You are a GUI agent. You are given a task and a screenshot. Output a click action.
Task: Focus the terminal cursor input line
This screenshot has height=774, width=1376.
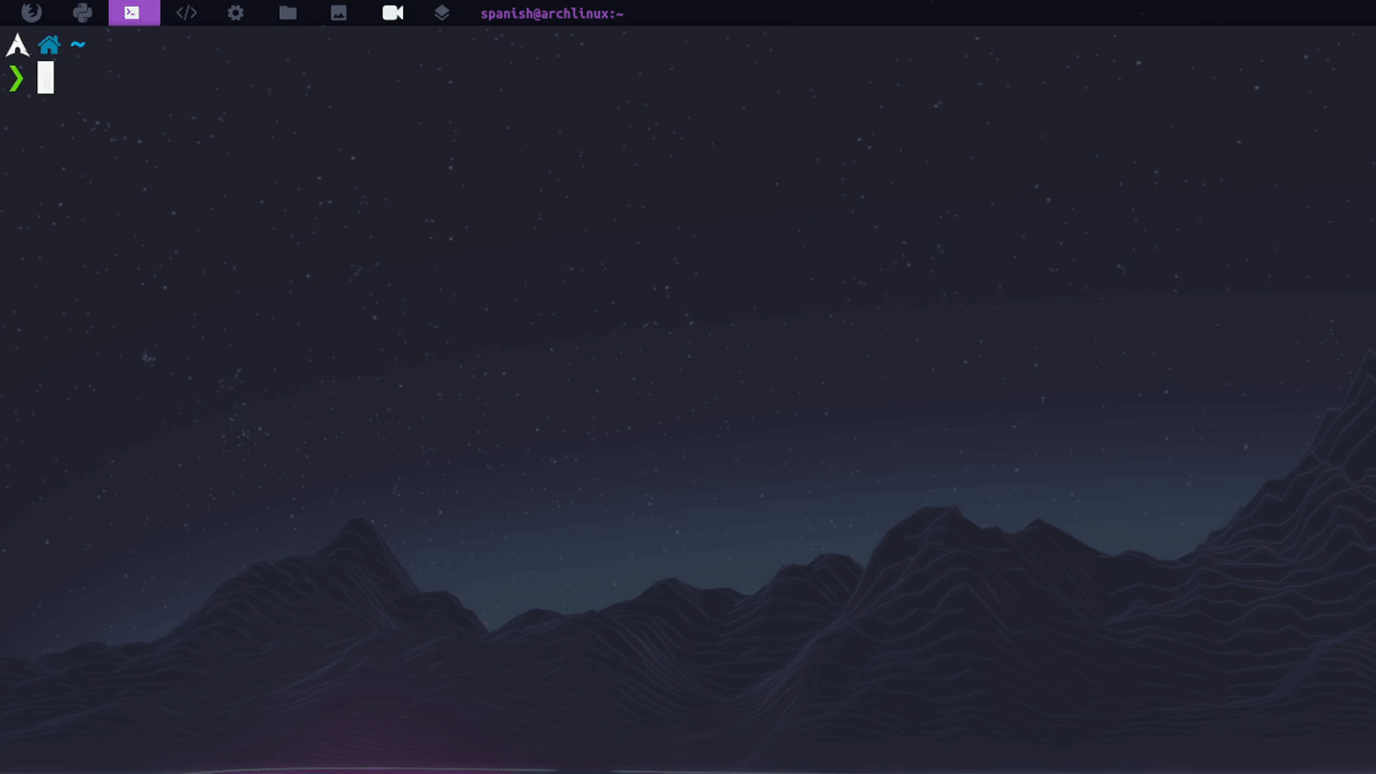click(x=46, y=77)
